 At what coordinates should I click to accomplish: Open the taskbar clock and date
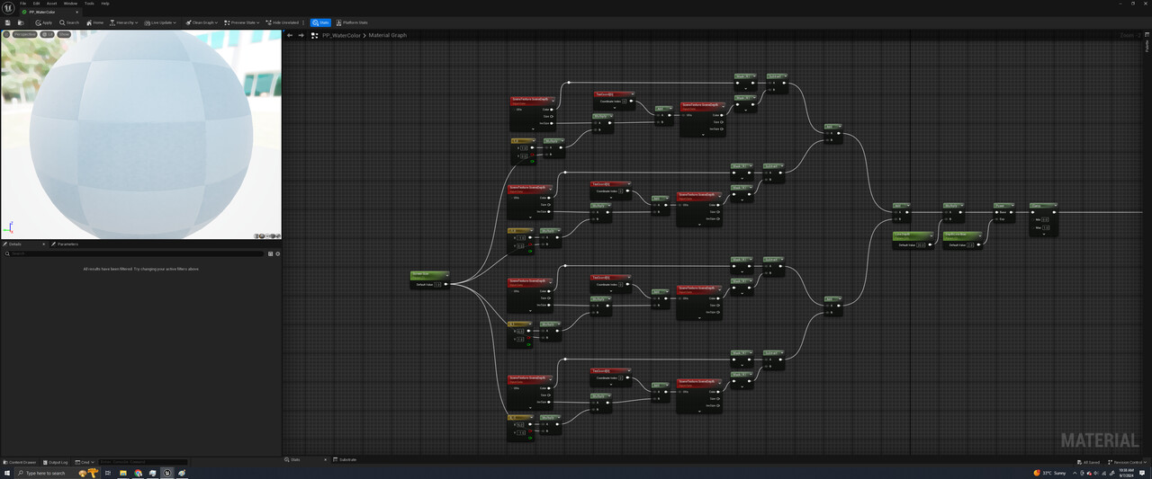[x=1127, y=473]
